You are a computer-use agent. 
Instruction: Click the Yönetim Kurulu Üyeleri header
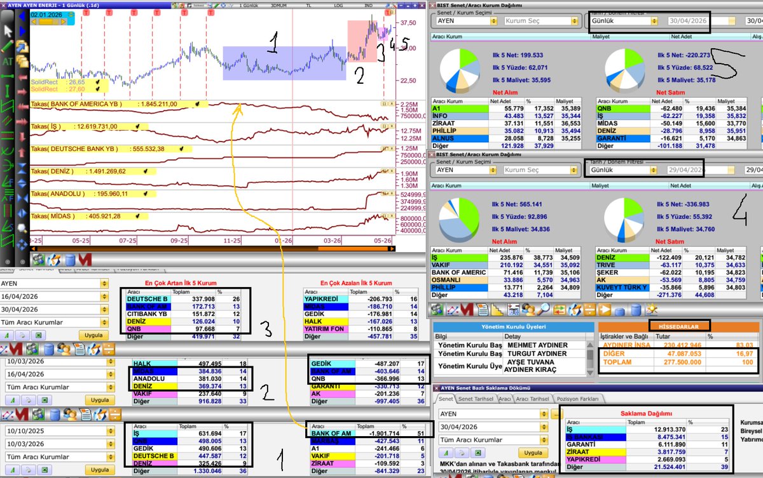pos(514,327)
